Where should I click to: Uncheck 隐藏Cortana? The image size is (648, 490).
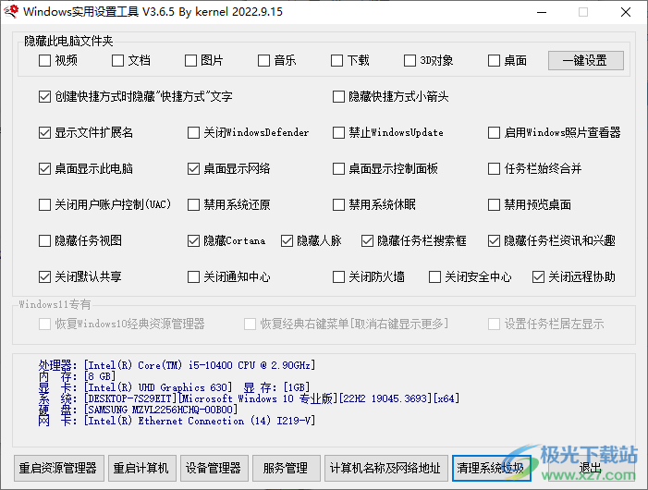(193, 240)
